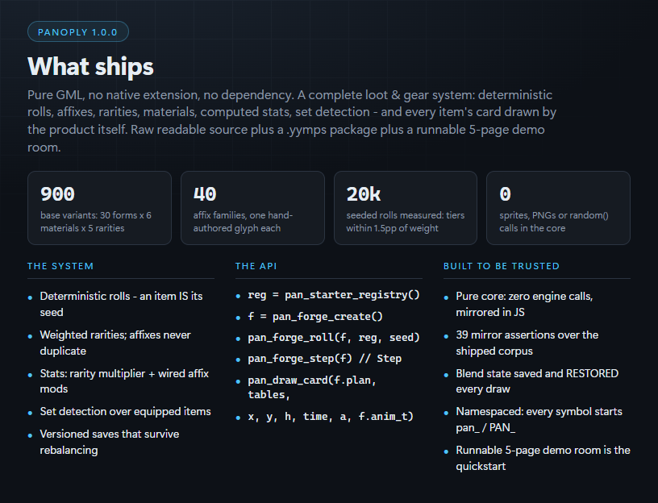
Task: Click 39 mirror assertions bullet item
Action: [527, 343]
